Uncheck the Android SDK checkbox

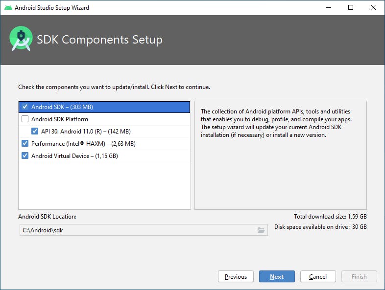click(x=25, y=107)
